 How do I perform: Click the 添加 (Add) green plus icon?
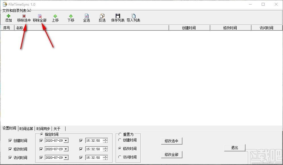click(8, 16)
